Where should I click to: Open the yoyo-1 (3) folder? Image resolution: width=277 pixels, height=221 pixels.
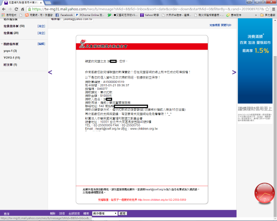(x=10, y=51)
